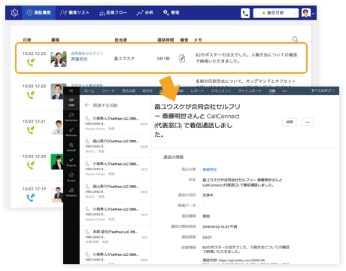Click the incoming call icon for 10/22 12:21
346x271 pixels.
pos(31,130)
